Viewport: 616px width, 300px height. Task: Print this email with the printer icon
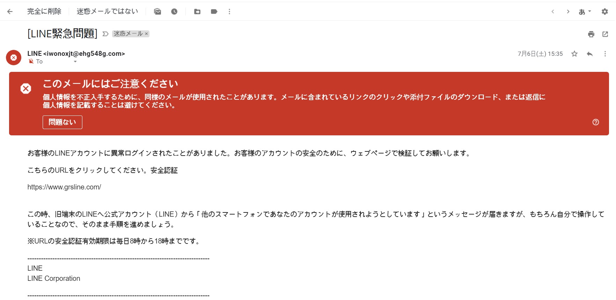click(591, 34)
